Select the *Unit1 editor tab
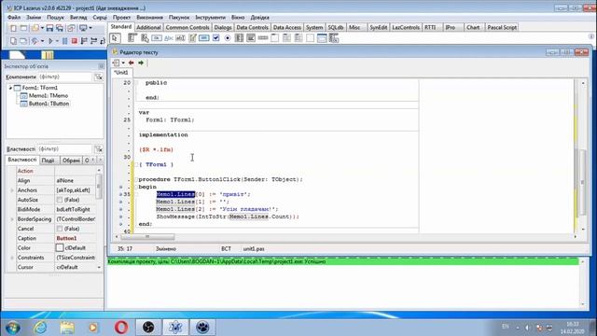The image size is (597, 336). pyautogui.click(x=121, y=73)
